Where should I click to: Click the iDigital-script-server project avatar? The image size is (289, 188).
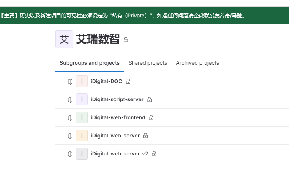[x=82, y=99]
